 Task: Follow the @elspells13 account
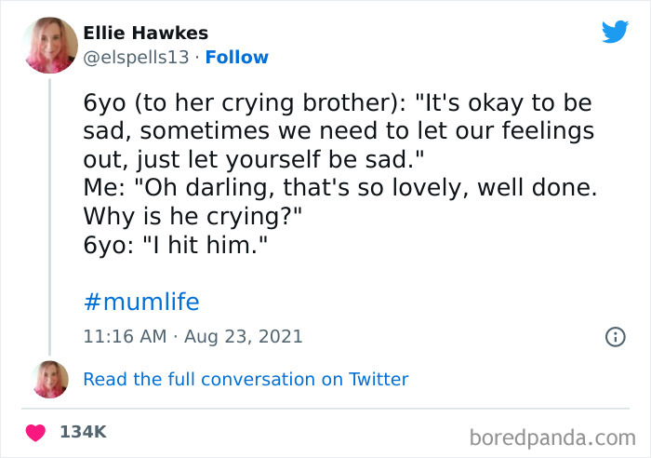(x=236, y=58)
